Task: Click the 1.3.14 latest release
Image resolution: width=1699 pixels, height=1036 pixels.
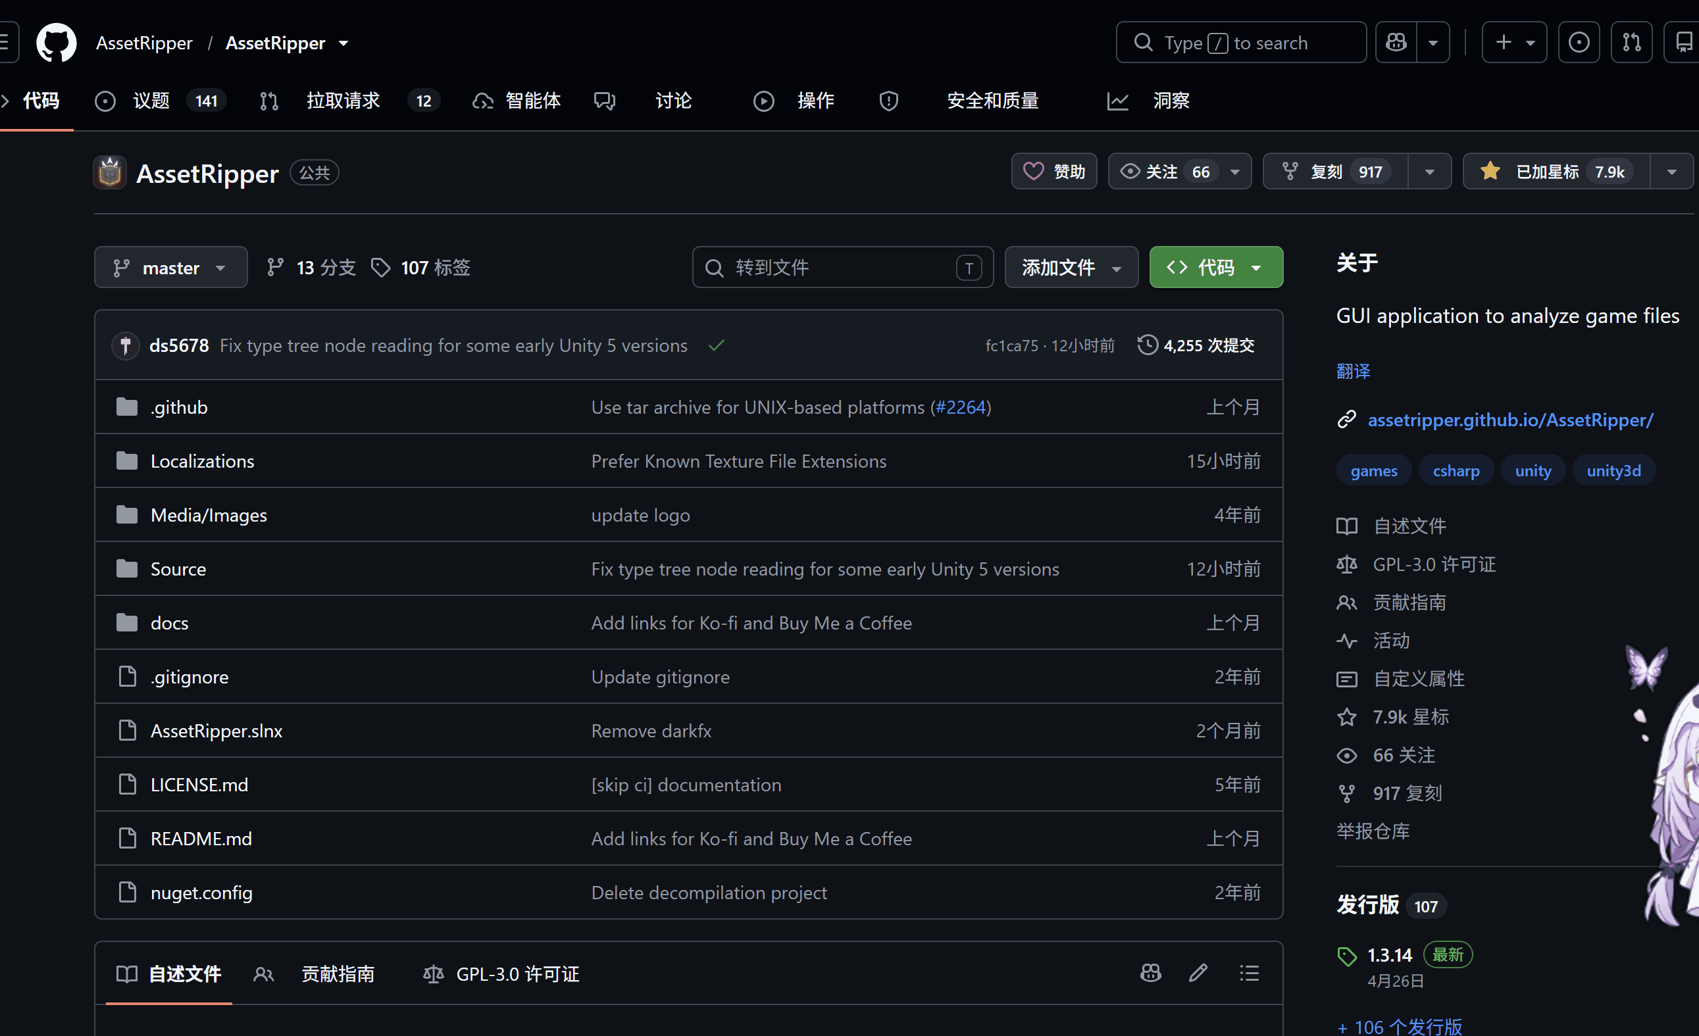Action: click(x=1389, y=955)
